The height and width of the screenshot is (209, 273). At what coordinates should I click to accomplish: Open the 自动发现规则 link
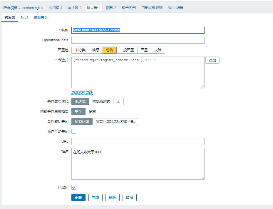point(152,8)
